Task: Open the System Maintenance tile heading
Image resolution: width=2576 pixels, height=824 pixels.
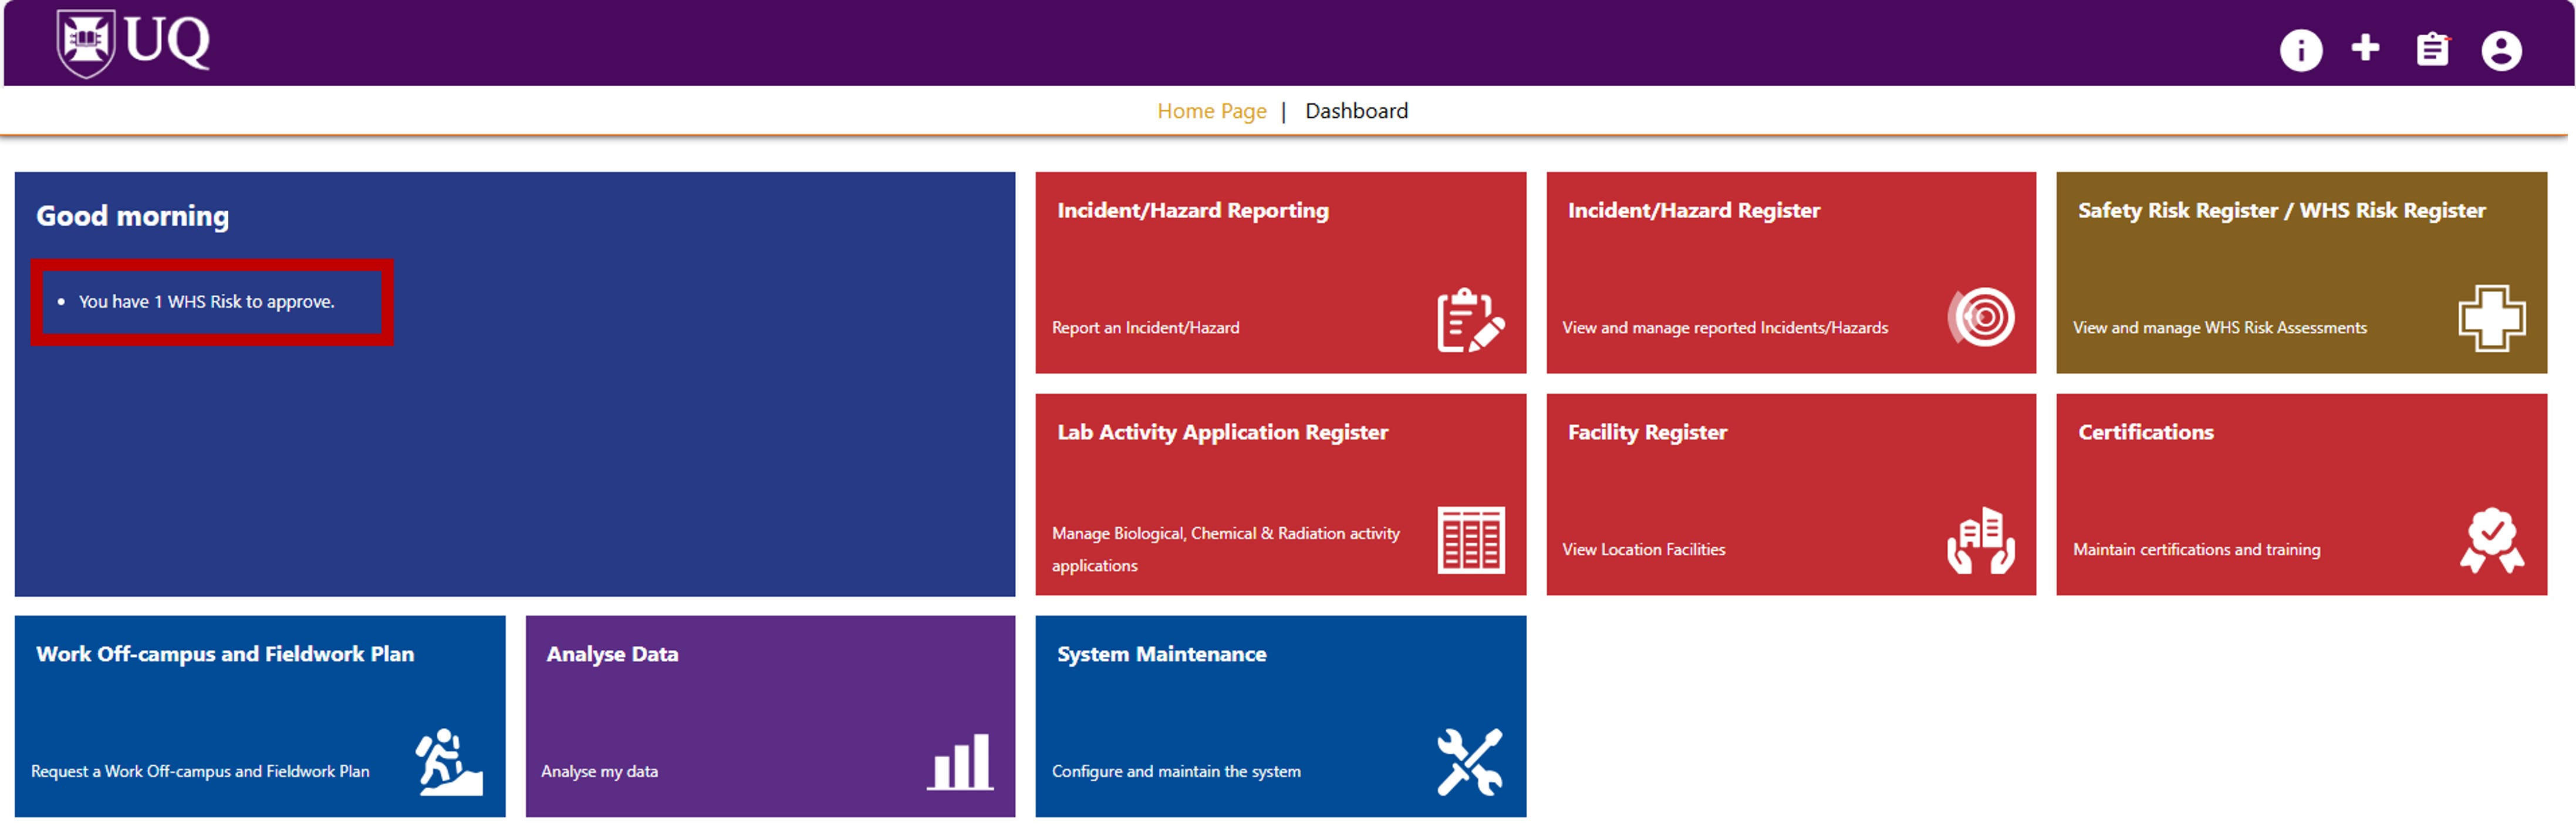Action: click(x=1161, y=654)
